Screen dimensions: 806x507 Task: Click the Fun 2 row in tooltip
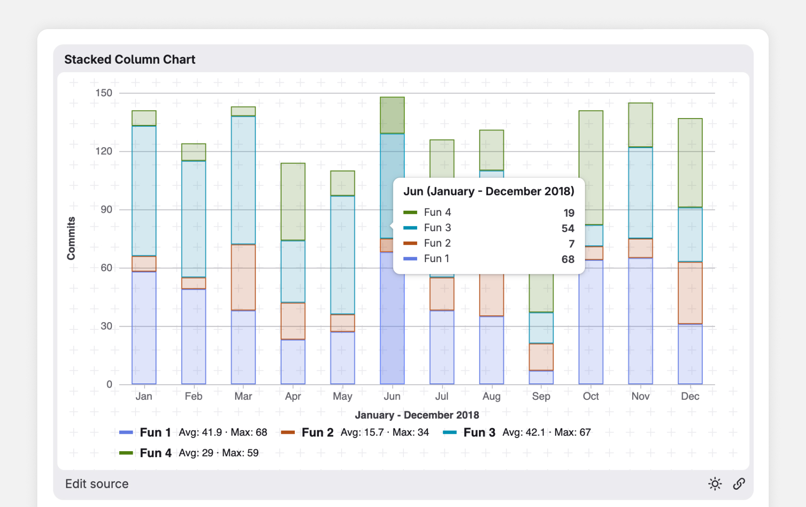489,244
